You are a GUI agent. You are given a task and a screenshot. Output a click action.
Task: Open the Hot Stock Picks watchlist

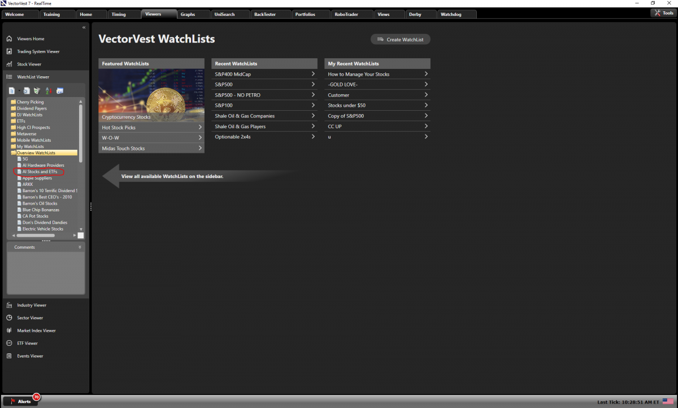click(151, 128)
